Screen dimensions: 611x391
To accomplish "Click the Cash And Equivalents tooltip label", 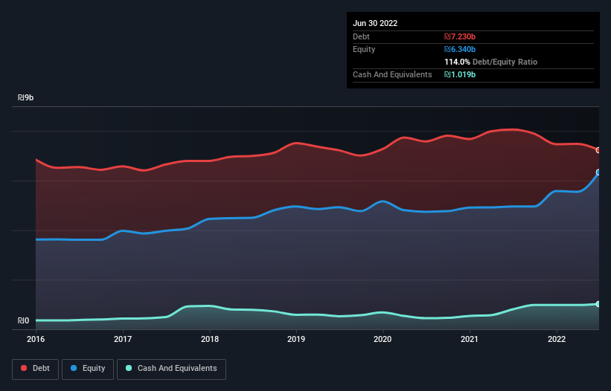I will pos(392,74).
